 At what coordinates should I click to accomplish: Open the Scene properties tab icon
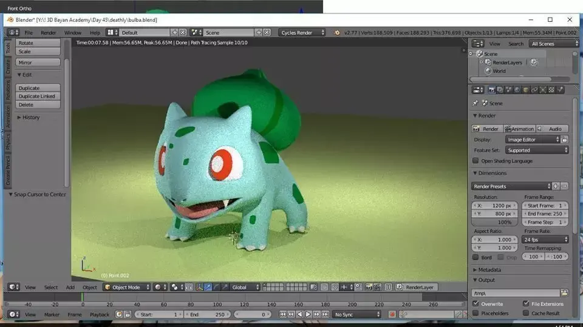pos(509,90)
